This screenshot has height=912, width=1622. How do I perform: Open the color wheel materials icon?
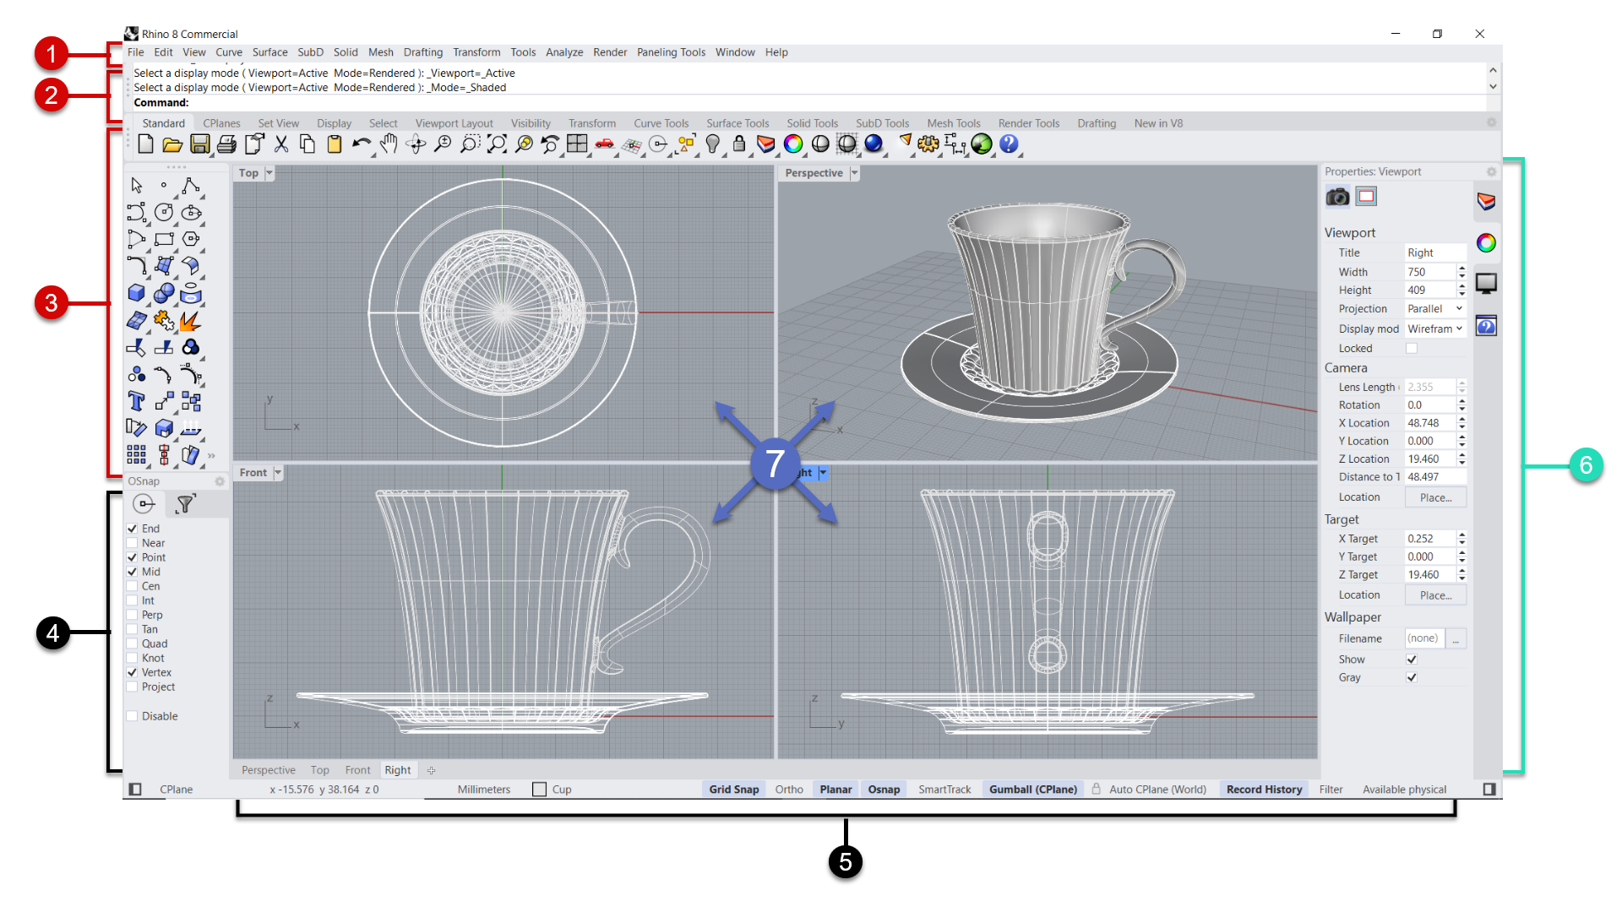click(x=1486, y=243)
